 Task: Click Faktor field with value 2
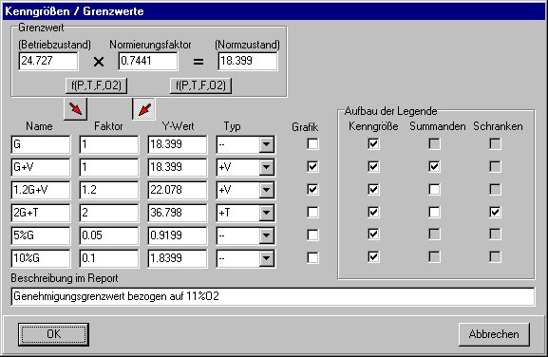point(109,213)
